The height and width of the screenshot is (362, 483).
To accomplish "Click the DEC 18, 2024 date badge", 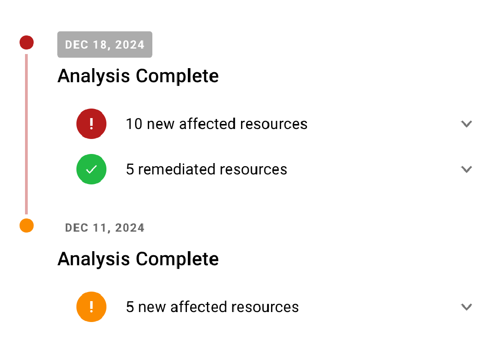I will tap(105, 45).
